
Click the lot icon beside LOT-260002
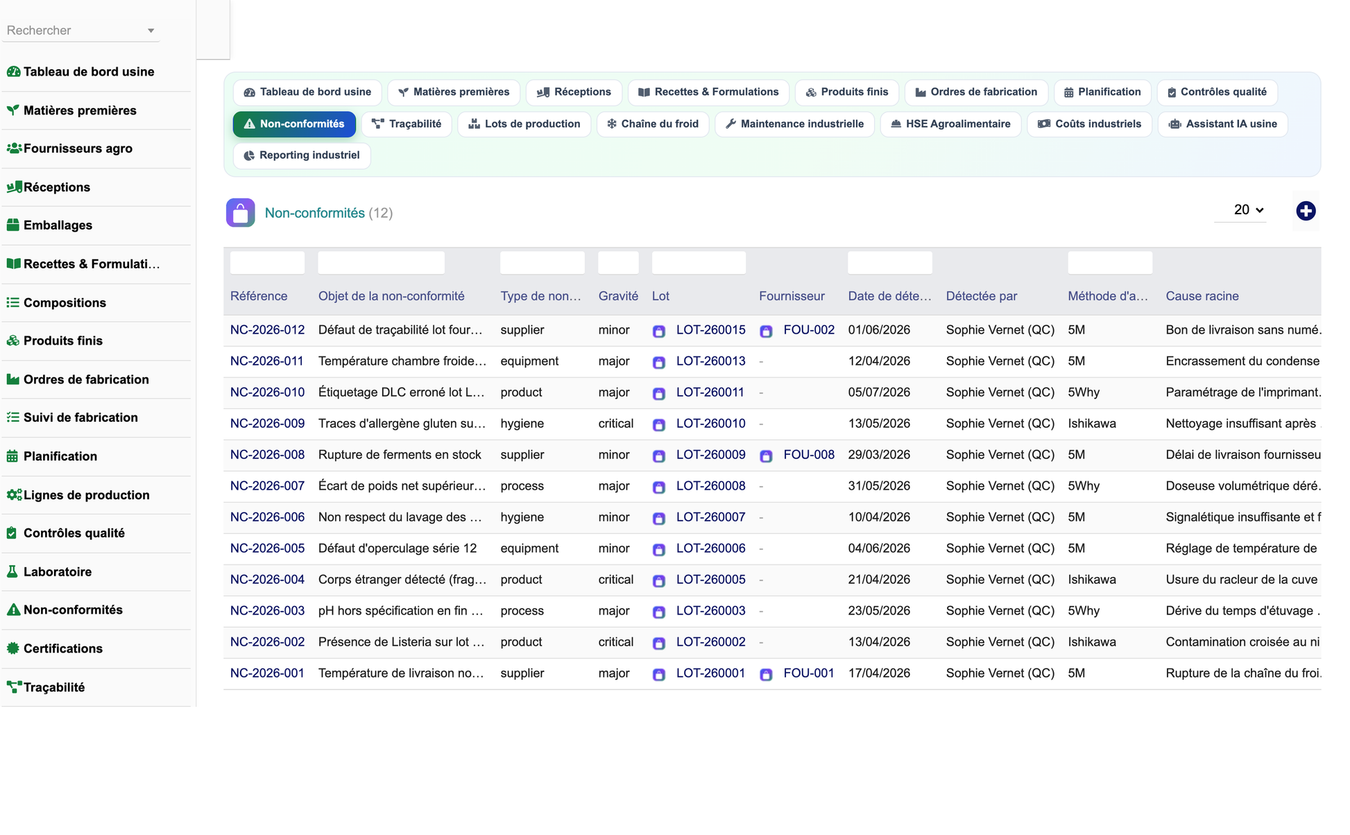click(659, 644)
